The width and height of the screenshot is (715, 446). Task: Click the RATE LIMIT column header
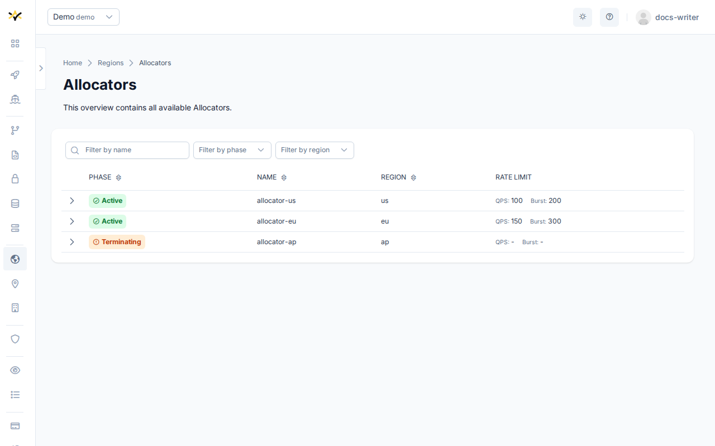(513, 177)
